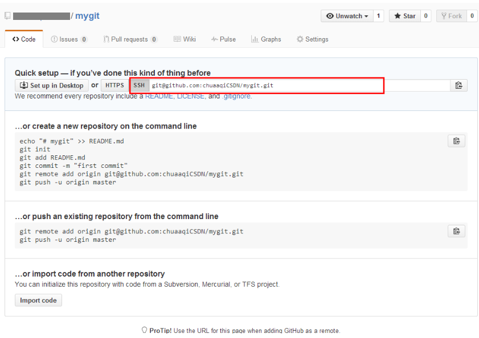This screenshot has width=479, height=338.
Task: Click the Issues exclamation icon
Action: point(54,39)
